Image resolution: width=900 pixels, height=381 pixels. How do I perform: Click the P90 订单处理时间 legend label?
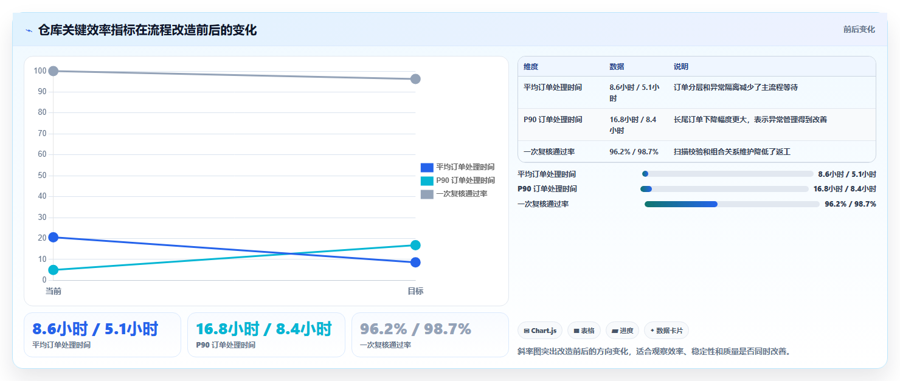tap(465, 180)
